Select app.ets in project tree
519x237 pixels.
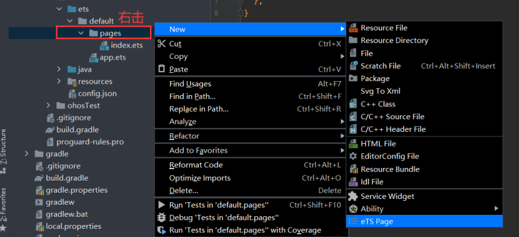(x=113, y=58)
